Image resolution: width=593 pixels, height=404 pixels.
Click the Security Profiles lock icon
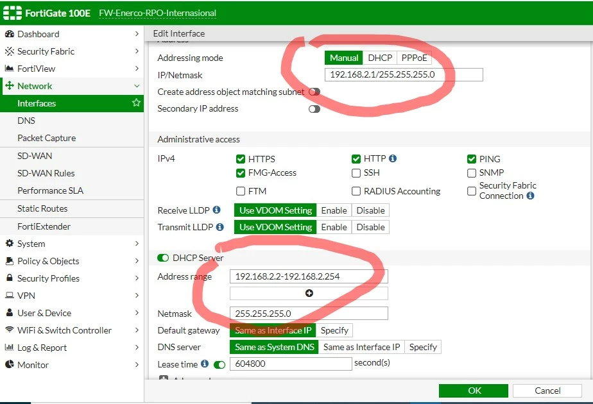(10, 278)
